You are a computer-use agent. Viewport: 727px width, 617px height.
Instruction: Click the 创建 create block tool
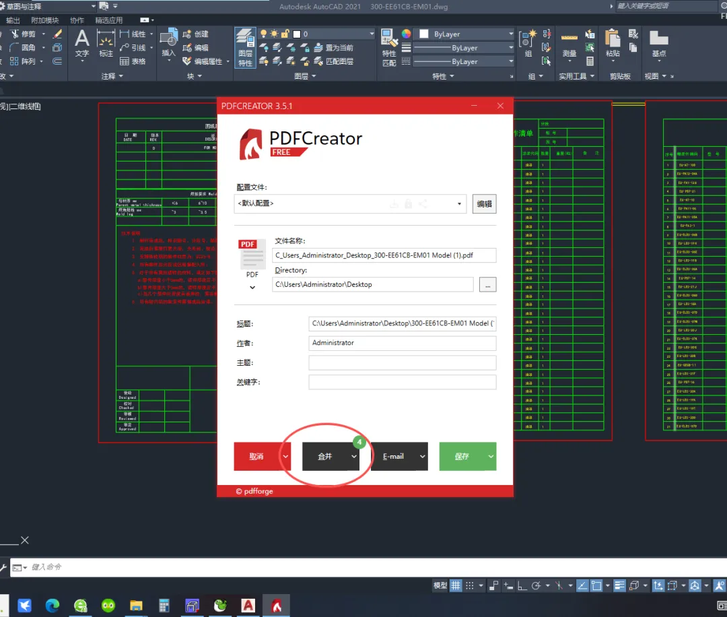point(195,34)
